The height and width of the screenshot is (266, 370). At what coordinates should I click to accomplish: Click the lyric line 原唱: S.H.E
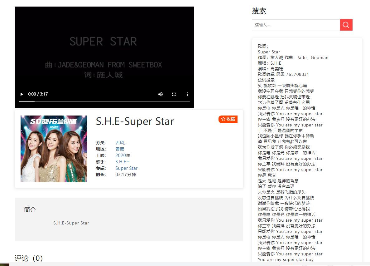[269, 63]
